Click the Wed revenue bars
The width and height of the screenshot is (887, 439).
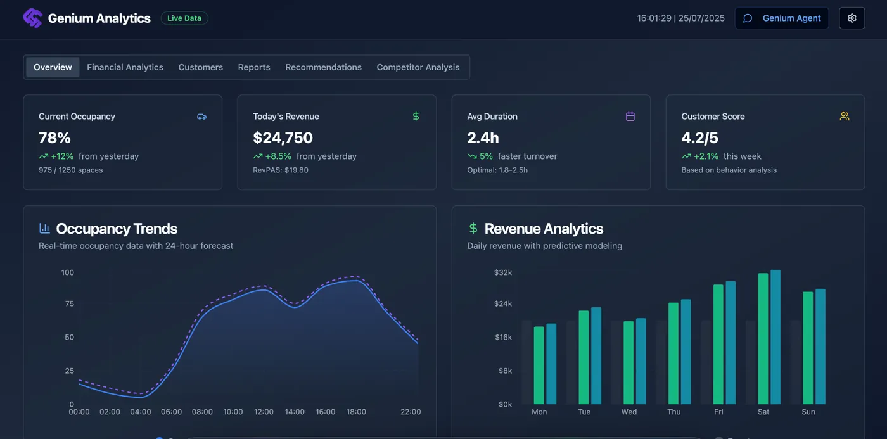pos(635,361)
